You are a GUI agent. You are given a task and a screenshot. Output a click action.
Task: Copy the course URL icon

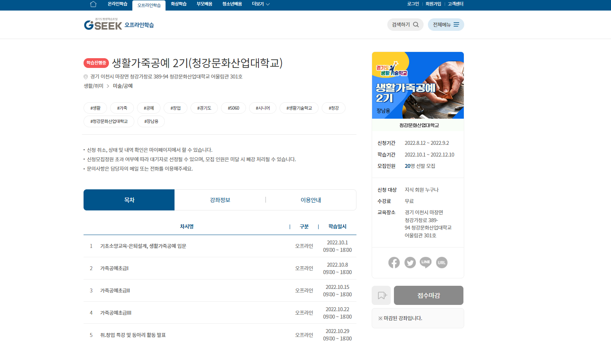pos(442,263)
